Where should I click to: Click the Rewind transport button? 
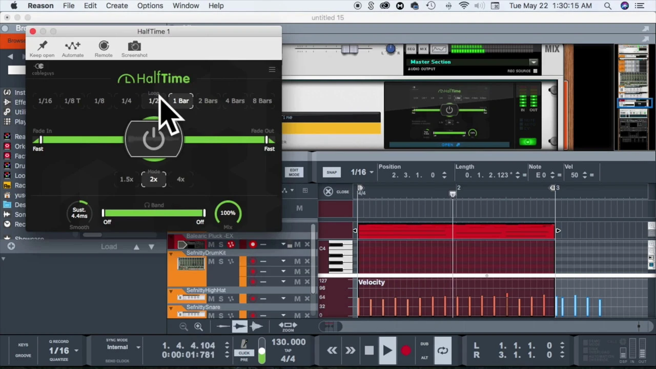point(332,351)
